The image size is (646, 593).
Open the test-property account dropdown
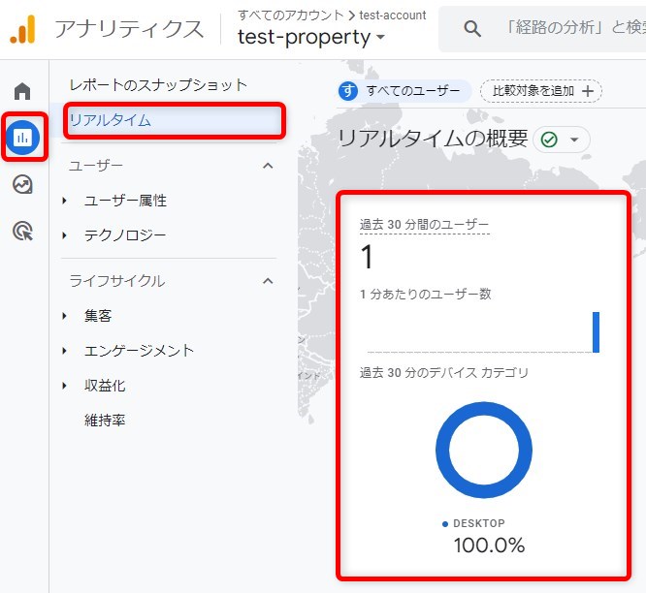(311, 37)
